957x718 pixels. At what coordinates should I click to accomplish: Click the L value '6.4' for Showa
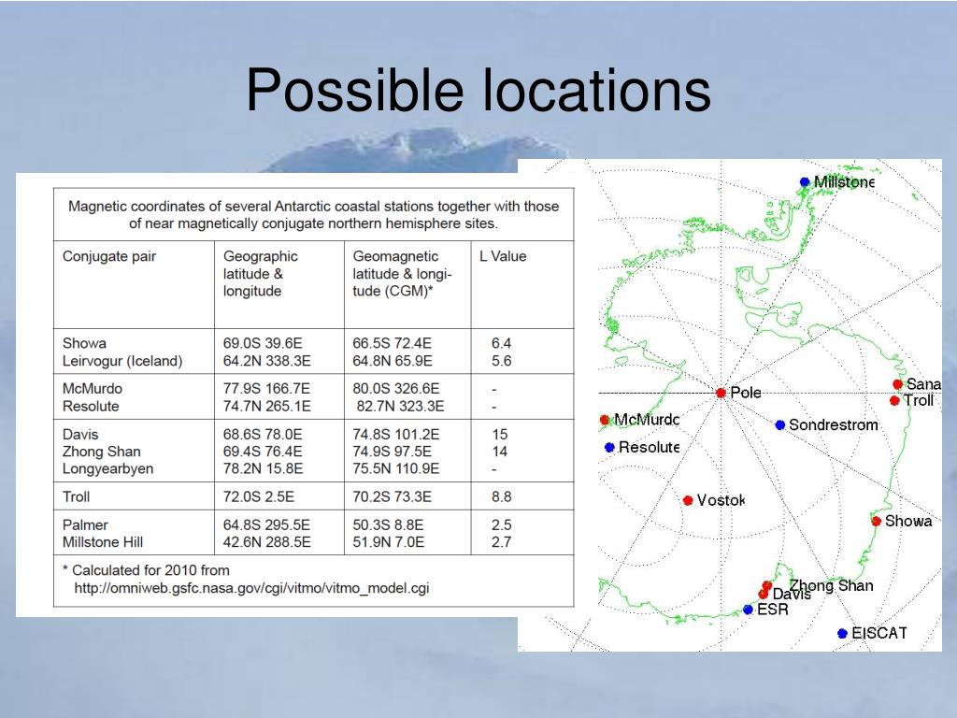click(x=502, y=343)
